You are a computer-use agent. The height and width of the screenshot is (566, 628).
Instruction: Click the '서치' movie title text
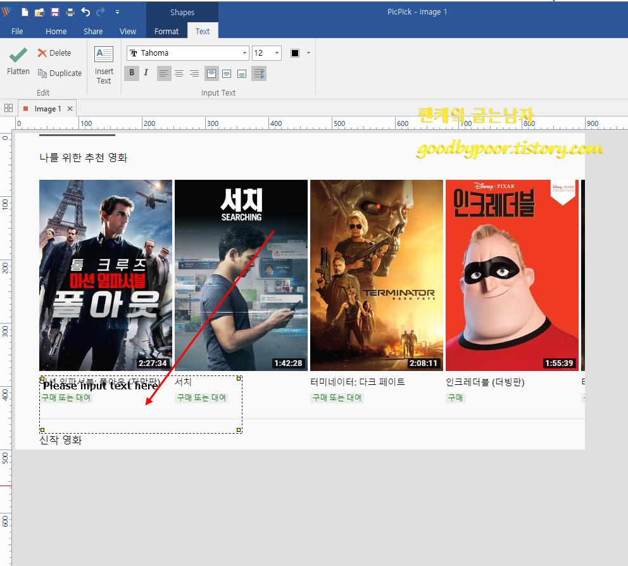(184, 382)
